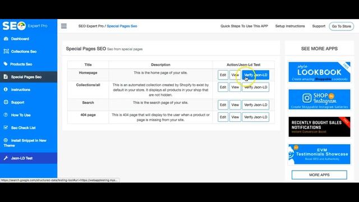Image resolution: width=359 pixels, height=202 pixels.
Task: Edit the Collections/all row
Action: tap(223, 88)
